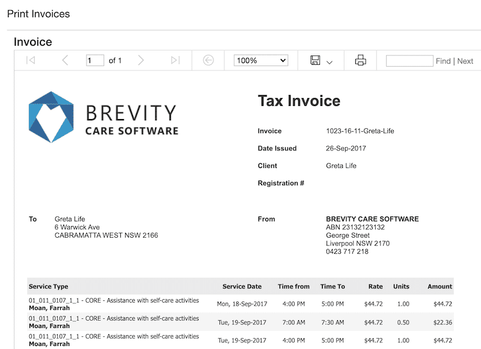
Task: Click George Street address line
Action: [348, 235]
